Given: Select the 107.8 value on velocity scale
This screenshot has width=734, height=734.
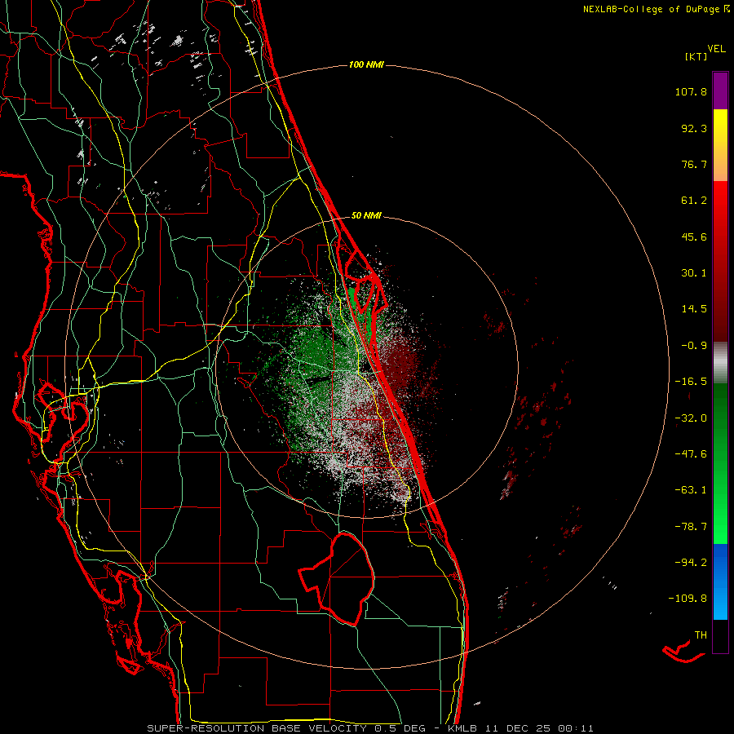Looking at the screenshot, I should pyautogui.click(x=691, y=91).
